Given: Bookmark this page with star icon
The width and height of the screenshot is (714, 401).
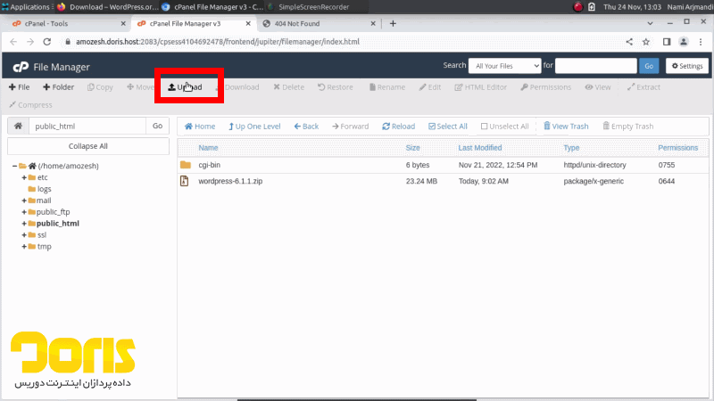Looking at the screenshot, I should tap(646, 42).
